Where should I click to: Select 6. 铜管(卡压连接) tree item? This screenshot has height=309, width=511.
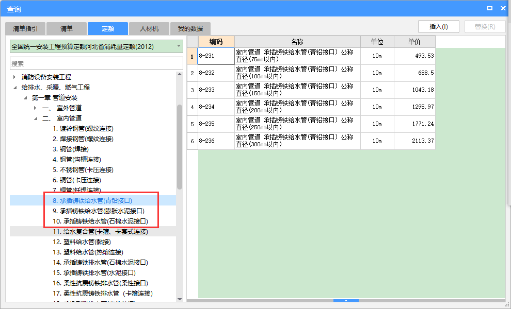coord(77,180)
